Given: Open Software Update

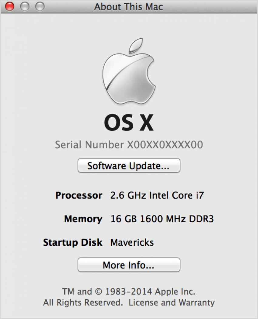Looking at the screenshot, I should 129,166.
